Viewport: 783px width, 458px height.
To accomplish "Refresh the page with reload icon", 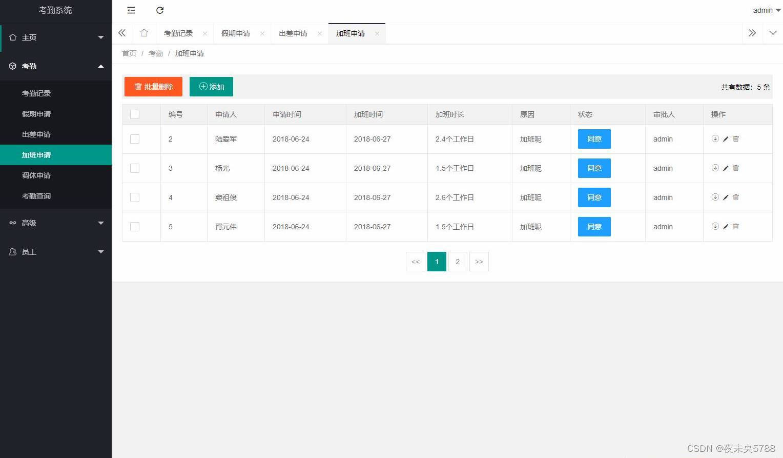I will pos(160,10).
